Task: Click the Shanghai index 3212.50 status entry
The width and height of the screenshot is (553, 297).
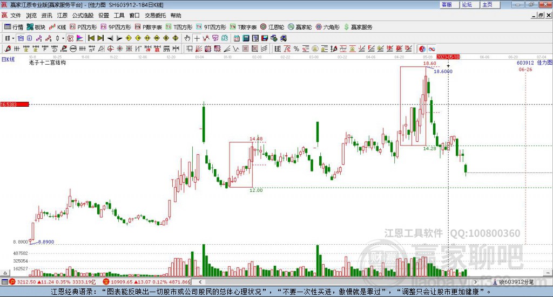Action: coord(52,282)
